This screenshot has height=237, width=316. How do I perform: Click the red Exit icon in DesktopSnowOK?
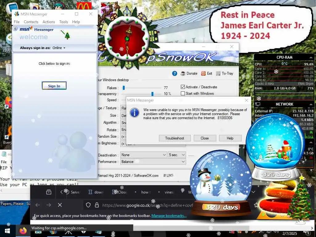pyautogui.click(x=203, y=73)
